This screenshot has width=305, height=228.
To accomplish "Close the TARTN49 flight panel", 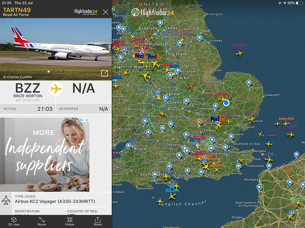I will [106, 12].
